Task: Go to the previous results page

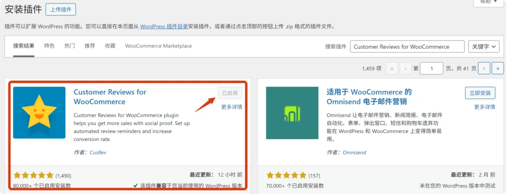Action: pos(405,68)
